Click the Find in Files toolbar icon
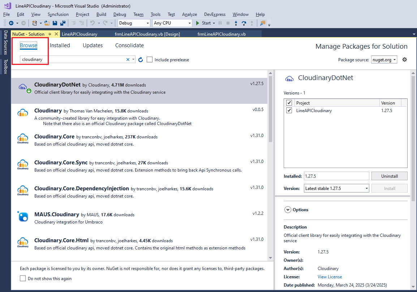This screenshot has height=292, width=417. (263, 23)
